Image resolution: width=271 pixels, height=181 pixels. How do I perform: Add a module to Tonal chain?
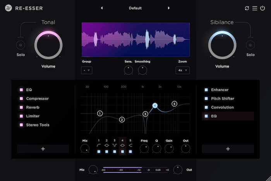[x=43, y=149]
